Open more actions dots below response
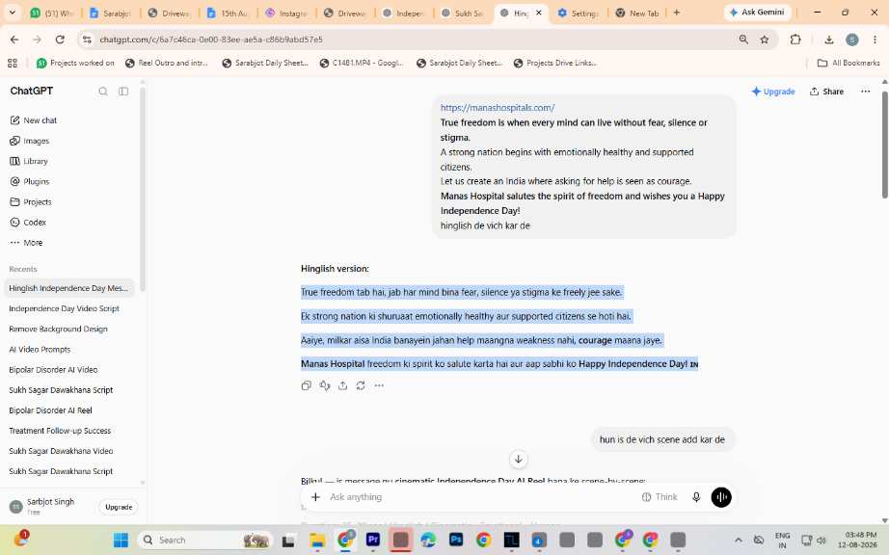 coord(379,385)
